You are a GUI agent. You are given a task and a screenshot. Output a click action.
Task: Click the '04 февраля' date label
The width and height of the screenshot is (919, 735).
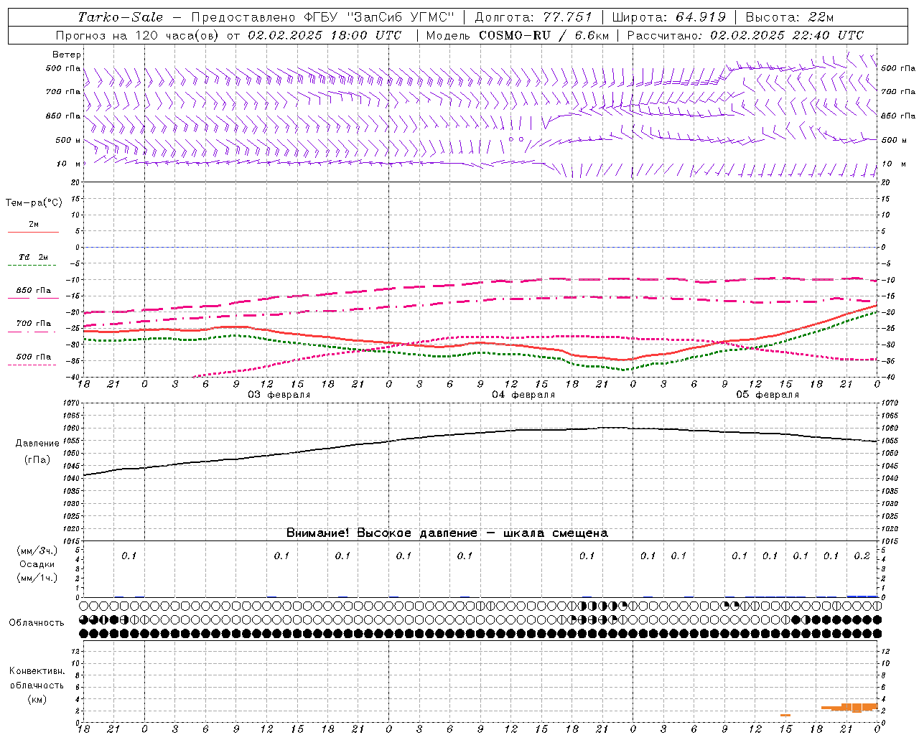(523, 395)
